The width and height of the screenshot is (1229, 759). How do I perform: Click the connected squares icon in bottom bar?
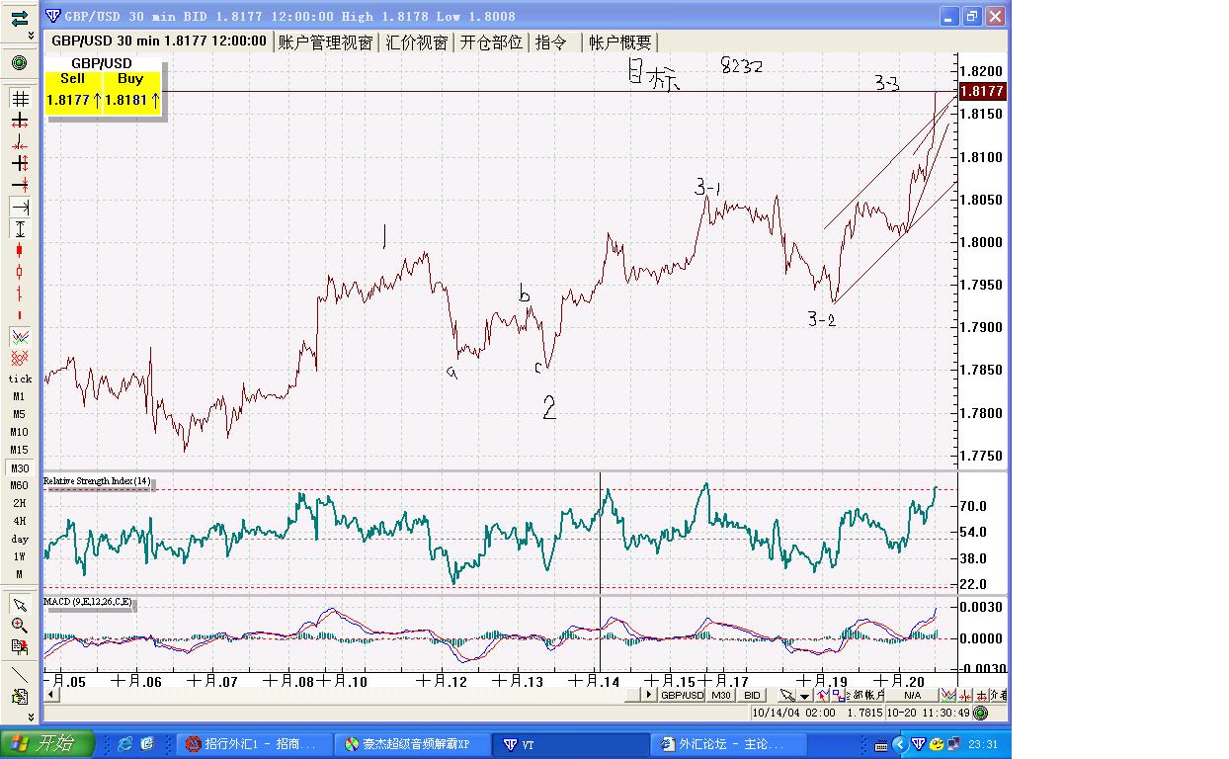pyautogui.click(x=838, y=695)
